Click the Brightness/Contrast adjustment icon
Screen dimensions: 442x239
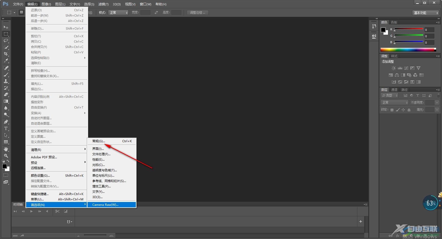coord(394,68)
